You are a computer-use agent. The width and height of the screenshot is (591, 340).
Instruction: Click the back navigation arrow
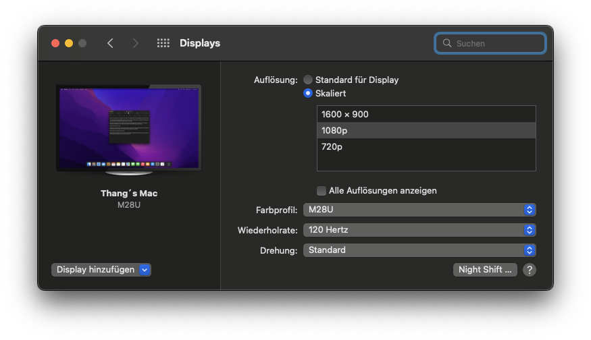[x=110, y=43]
